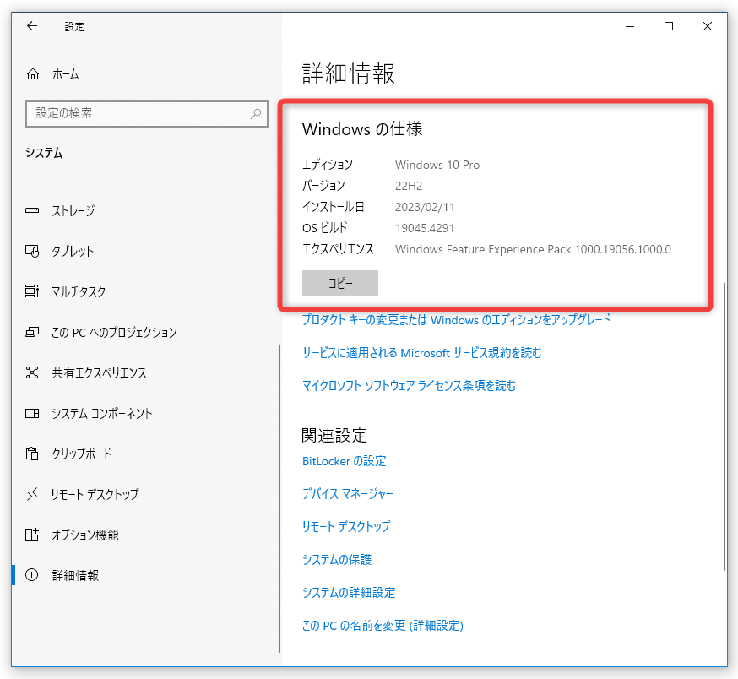Viewport: 738px width, 679px height.
Task: Click the magnifier icon in search box
Action: pyautogui.click(x=256, y=113)
